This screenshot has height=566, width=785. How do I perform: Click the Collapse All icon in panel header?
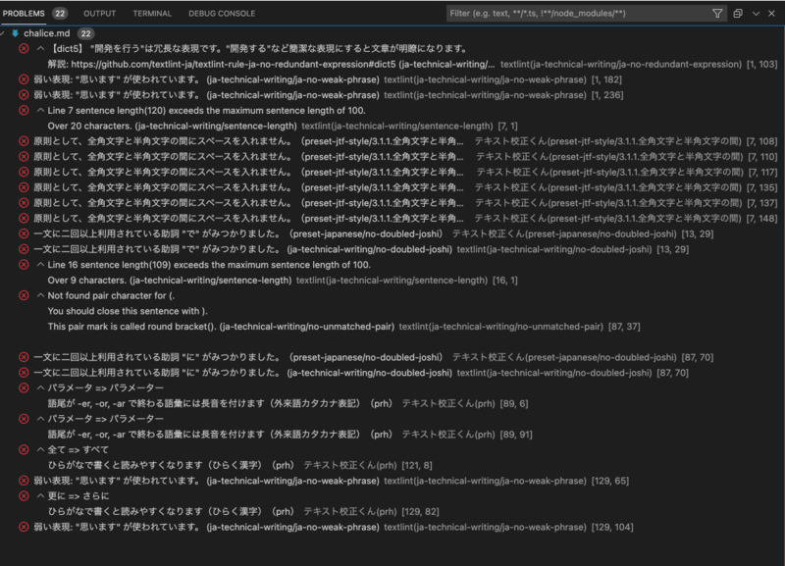coord(738,14)
